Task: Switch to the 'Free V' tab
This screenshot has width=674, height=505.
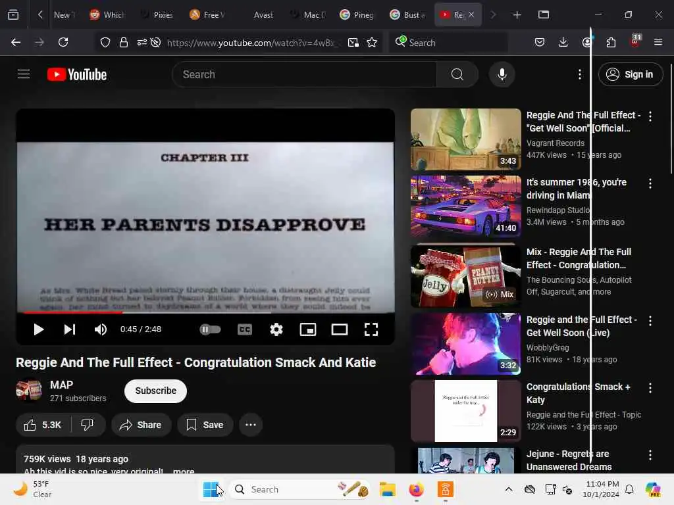Action: pos(207,15)
